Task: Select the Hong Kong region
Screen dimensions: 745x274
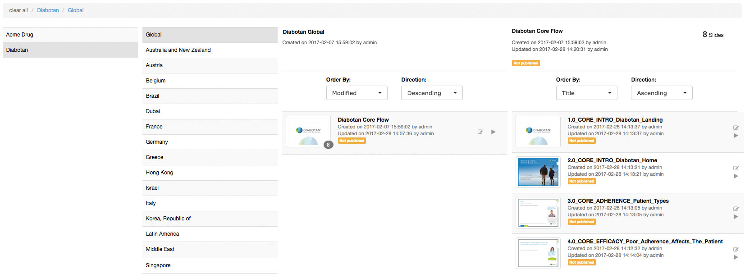Action: [210, 173]
